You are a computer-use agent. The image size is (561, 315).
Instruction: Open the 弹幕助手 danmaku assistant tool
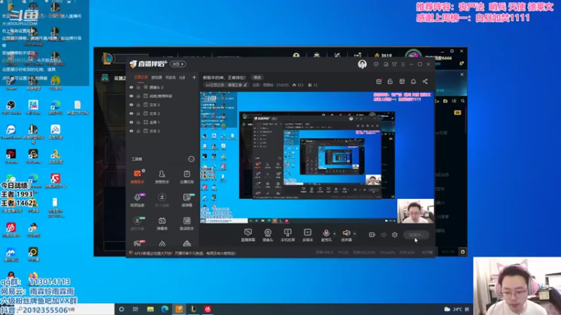[x=137, y=177]
